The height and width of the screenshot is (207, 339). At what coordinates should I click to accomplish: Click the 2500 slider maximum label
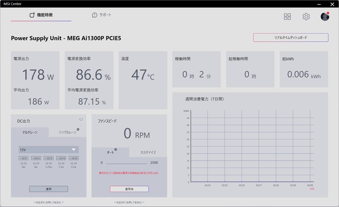(x=154, y=163)
